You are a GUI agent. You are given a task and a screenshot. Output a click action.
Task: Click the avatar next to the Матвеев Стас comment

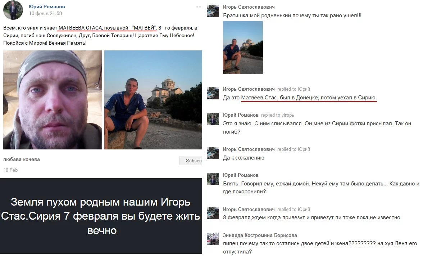coord(213,93)
